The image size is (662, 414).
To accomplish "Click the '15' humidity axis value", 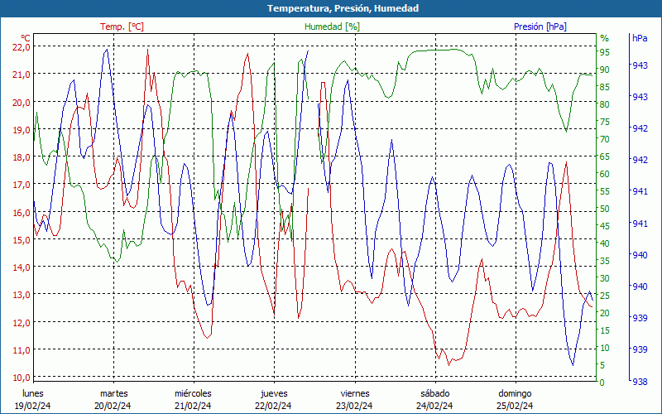I will click(x=605, y=330).
